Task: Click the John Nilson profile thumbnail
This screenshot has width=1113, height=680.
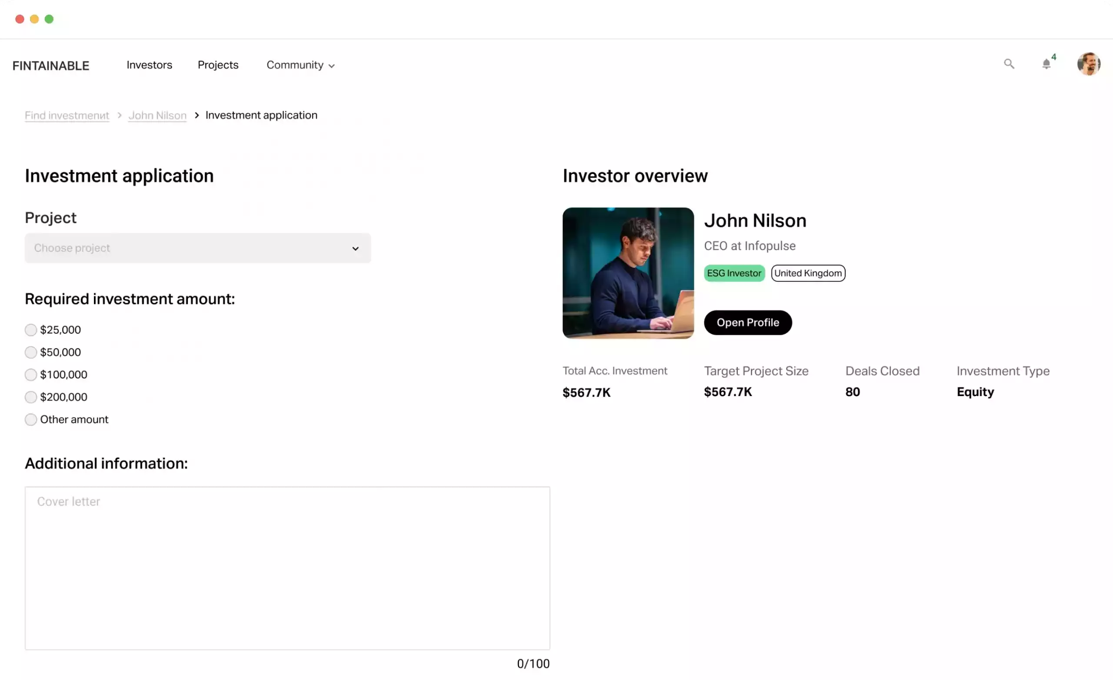Action: [628, 273]
